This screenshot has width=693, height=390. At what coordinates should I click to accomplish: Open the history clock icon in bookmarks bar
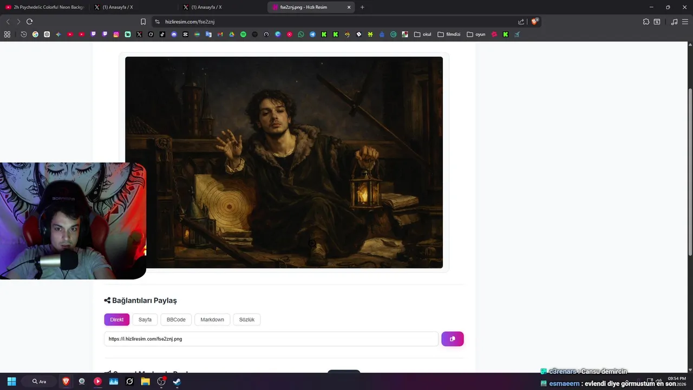(x=24, y=34)
